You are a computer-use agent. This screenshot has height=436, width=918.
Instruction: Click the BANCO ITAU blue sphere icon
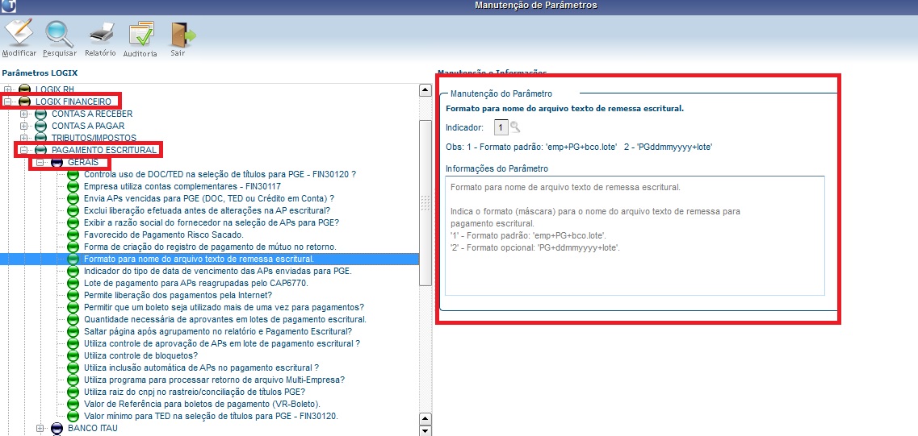[57, 428]
